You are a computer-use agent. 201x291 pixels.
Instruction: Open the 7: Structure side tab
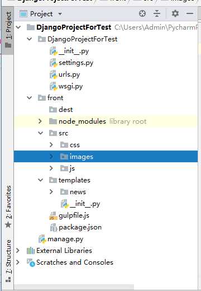click(8, 261)
